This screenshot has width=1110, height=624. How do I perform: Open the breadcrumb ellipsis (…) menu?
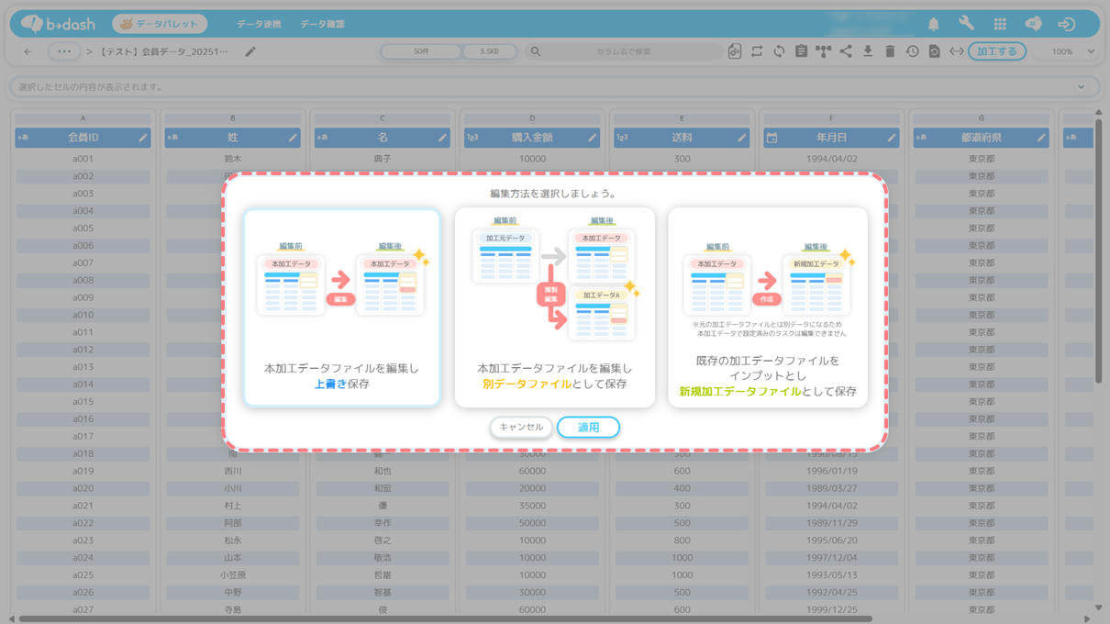pyautogui.click(x=63, y=51)
